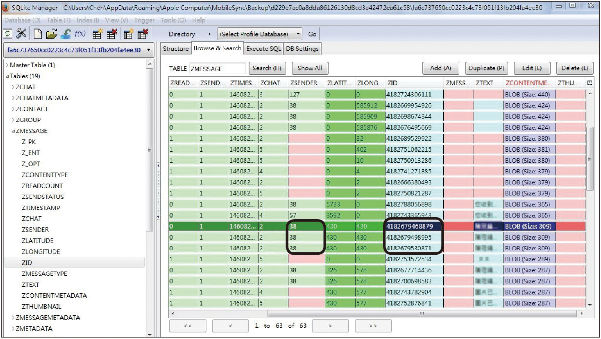Click the drop table icon

[x=112, y=34]
